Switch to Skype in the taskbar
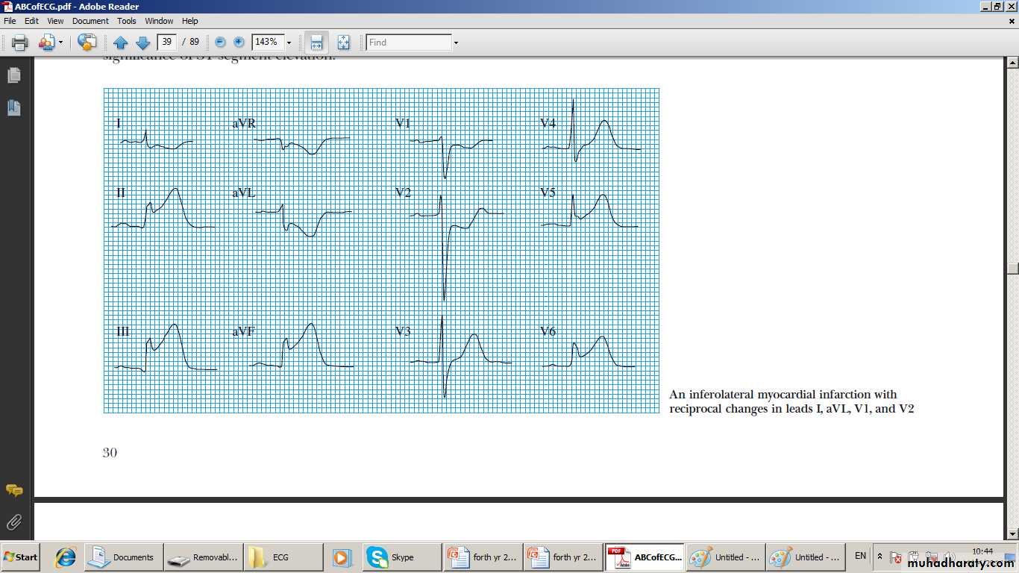This screenshot has height=573, width=1019. click(x=401, y=557)
